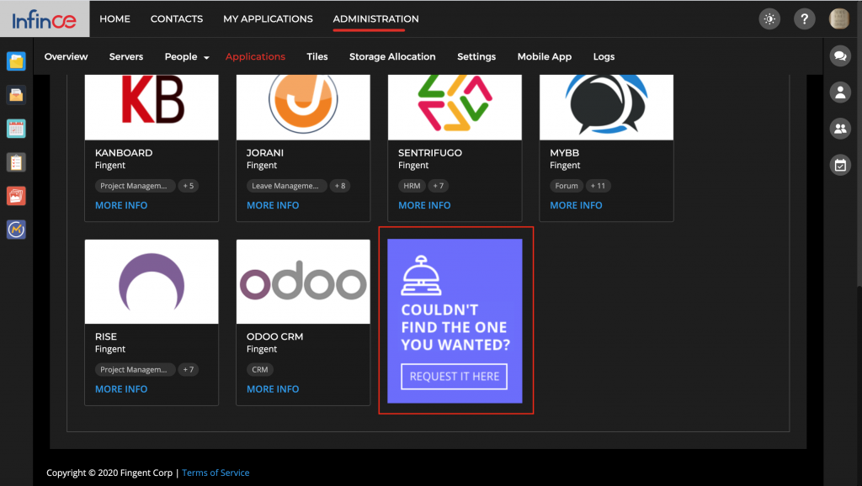Click the +7 tag count on Sentrifugo
The image size is (862, 486).
(438, 186)
